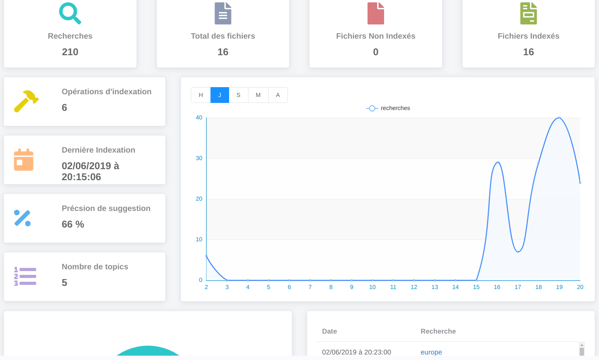Click the Recherche column header
599x360 pixels.
click(x=438, y=331)
